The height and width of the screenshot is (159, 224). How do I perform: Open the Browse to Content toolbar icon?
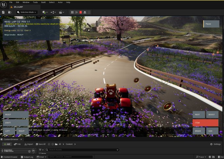[x=10, y=12]
